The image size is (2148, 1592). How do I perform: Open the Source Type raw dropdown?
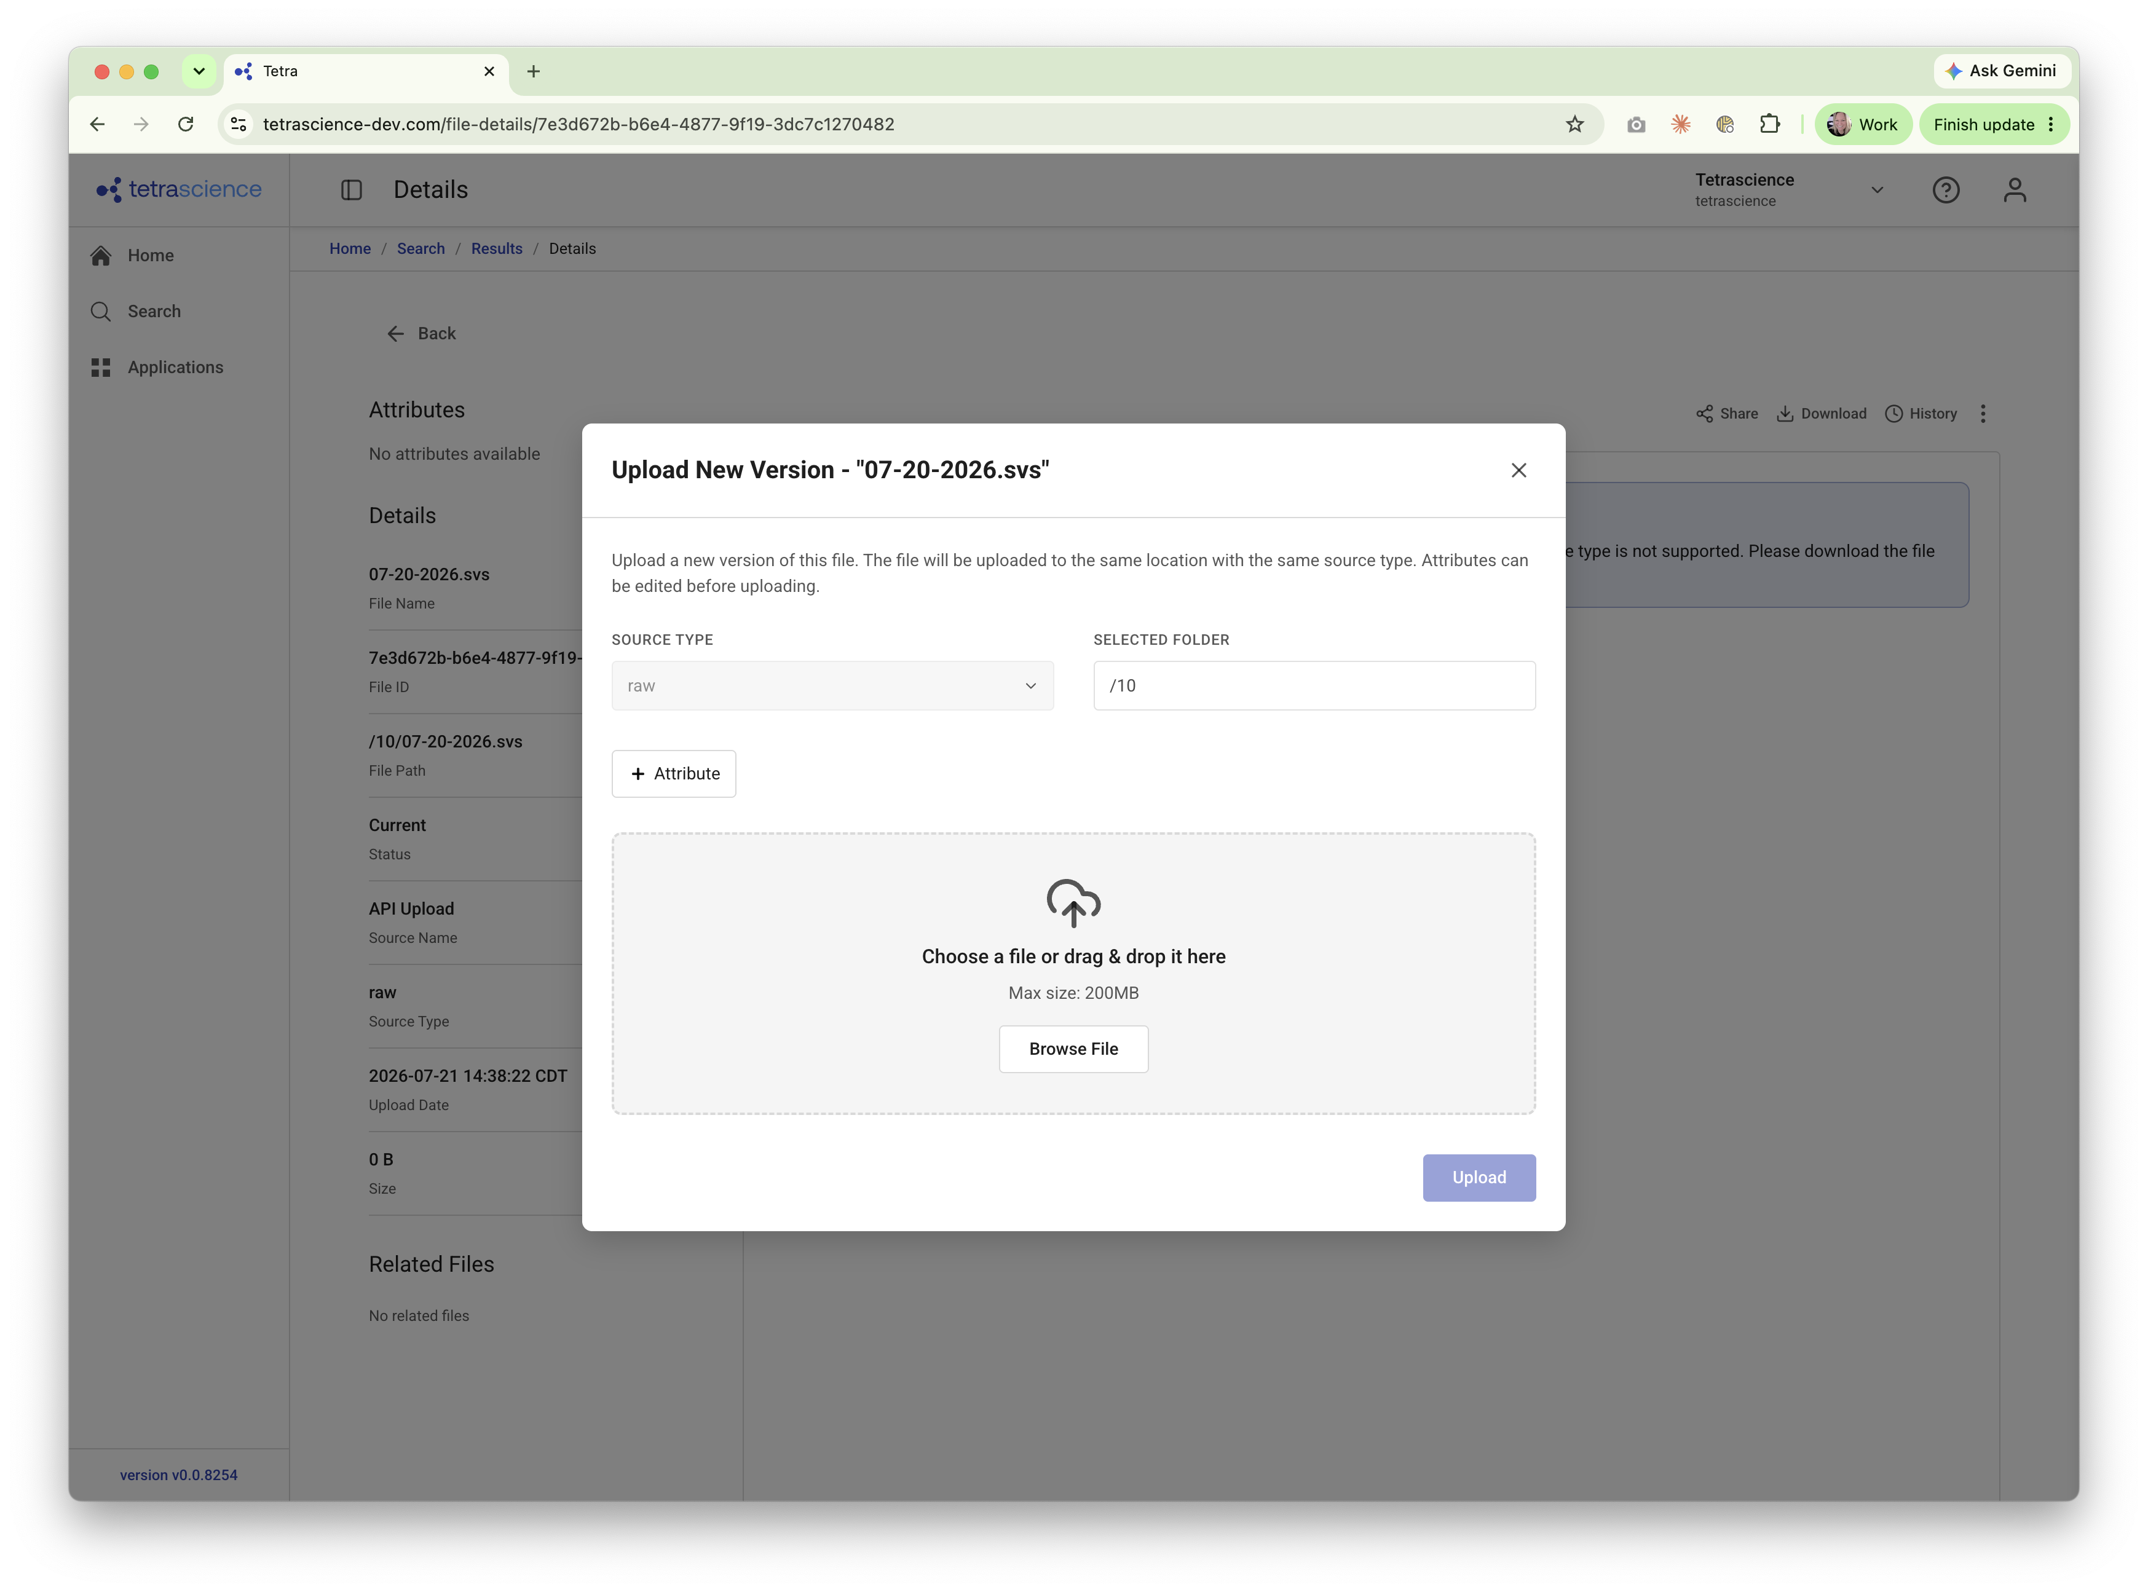[832, 685]
